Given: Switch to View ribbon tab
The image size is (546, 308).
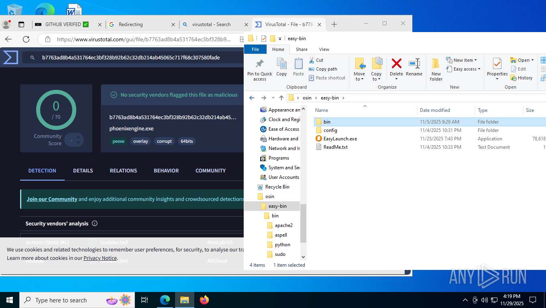Looking at the screenshot, I should (324, 49).
